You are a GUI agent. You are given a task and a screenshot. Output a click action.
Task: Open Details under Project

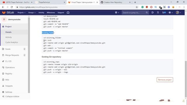pos(8,32)
